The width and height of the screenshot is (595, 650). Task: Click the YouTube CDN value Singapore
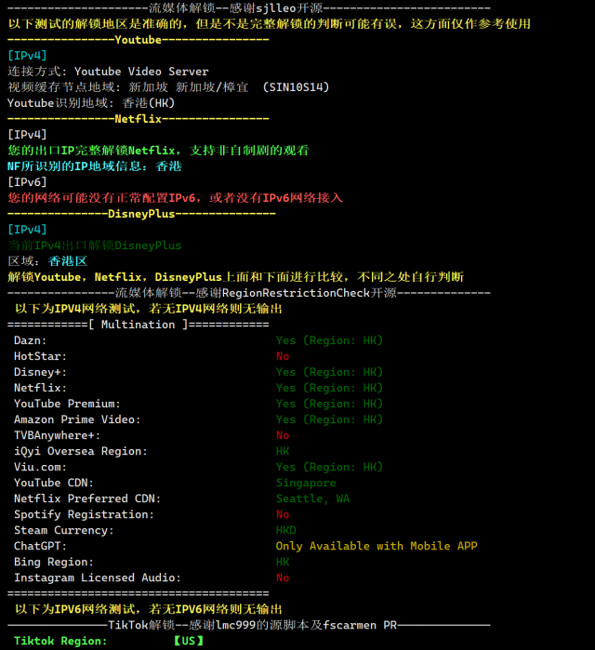tap(306, 483)
